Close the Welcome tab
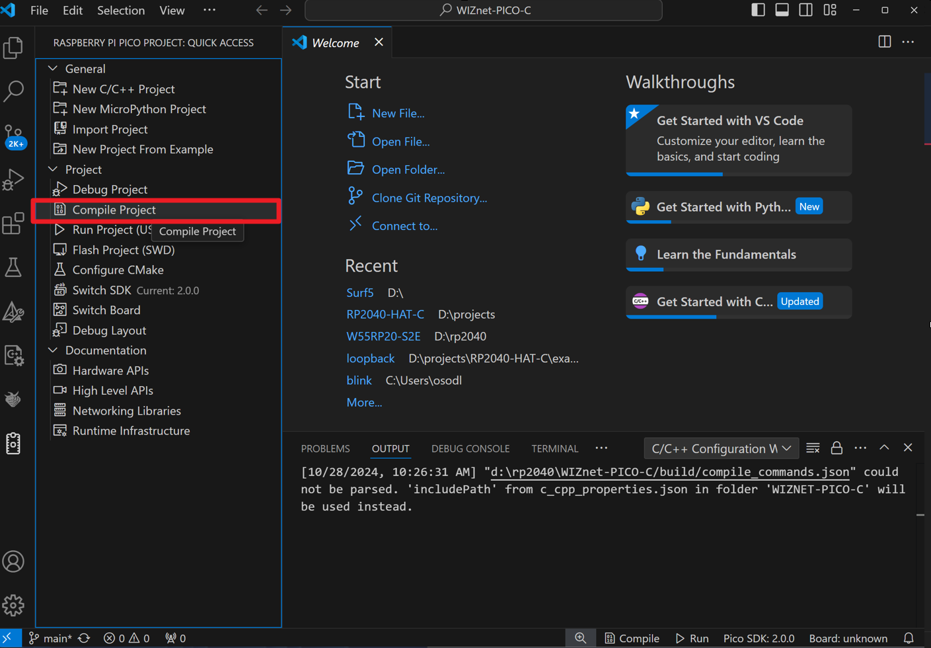 tap(379, 42)
